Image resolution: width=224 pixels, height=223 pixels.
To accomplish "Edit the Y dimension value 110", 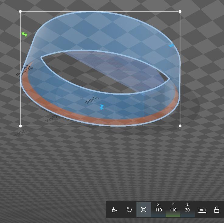I will 173,210.
